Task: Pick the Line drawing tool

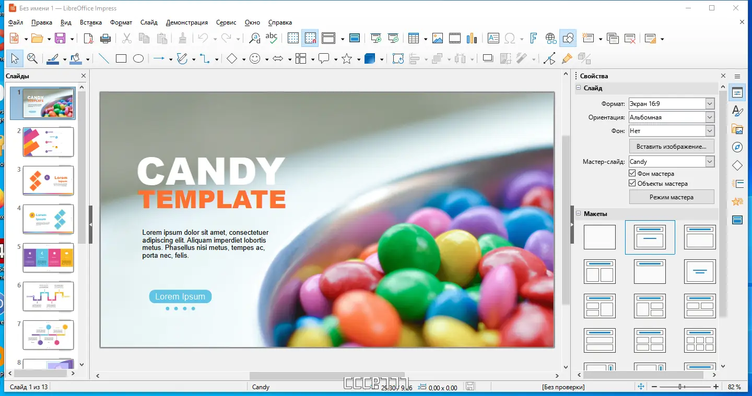Action: pyautogui.click(x=104, y=59)
